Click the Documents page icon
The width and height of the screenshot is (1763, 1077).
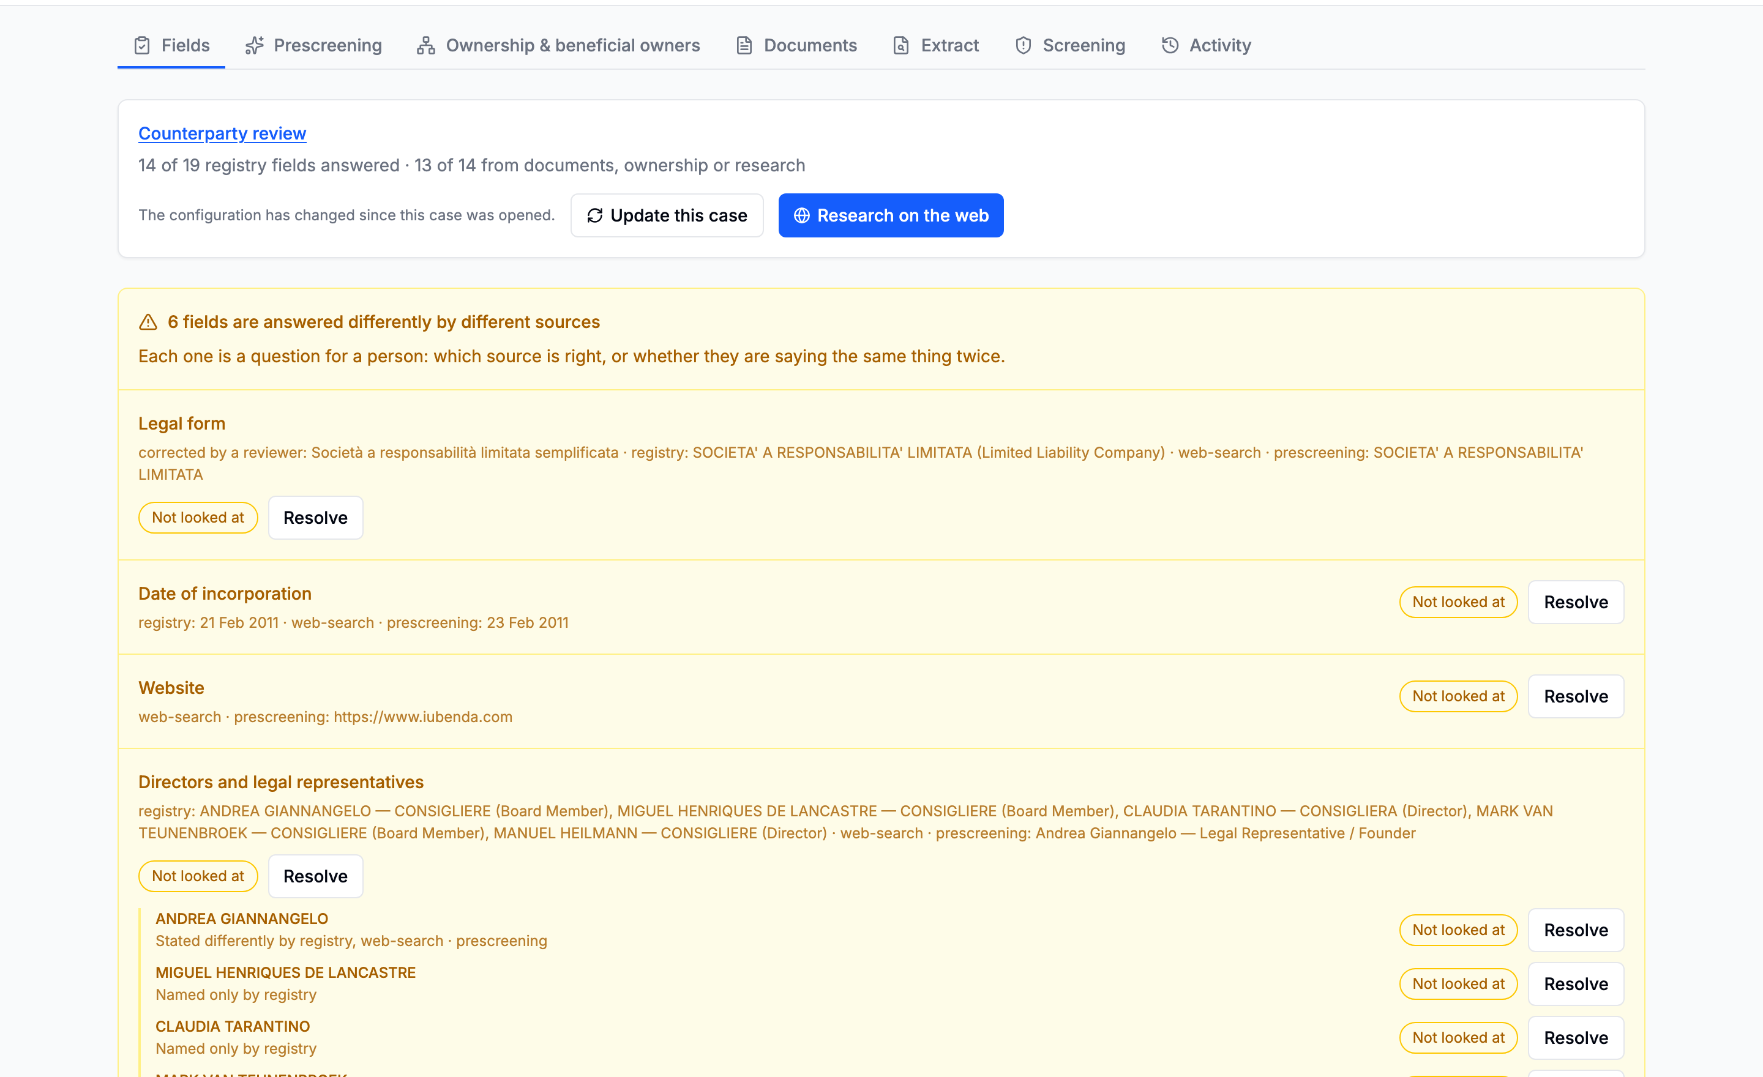(744, 45)
